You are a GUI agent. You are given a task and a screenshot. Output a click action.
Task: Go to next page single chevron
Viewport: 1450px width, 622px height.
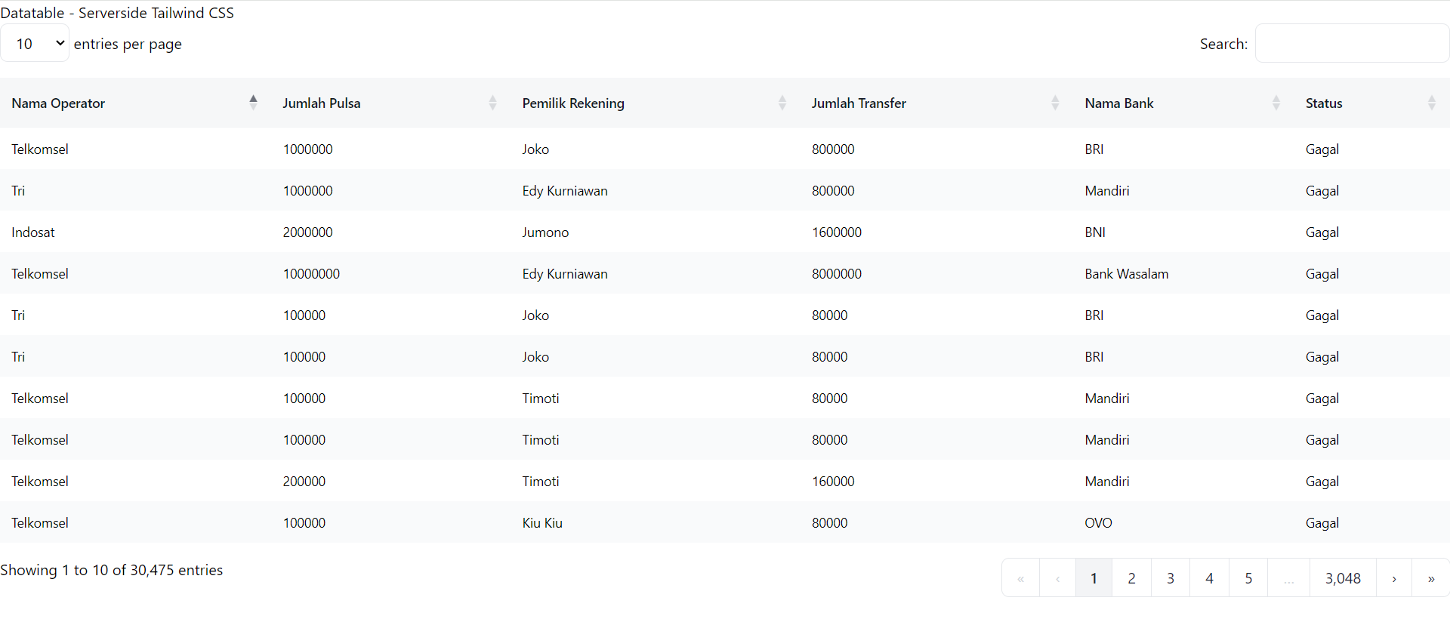coord(1394,578)
